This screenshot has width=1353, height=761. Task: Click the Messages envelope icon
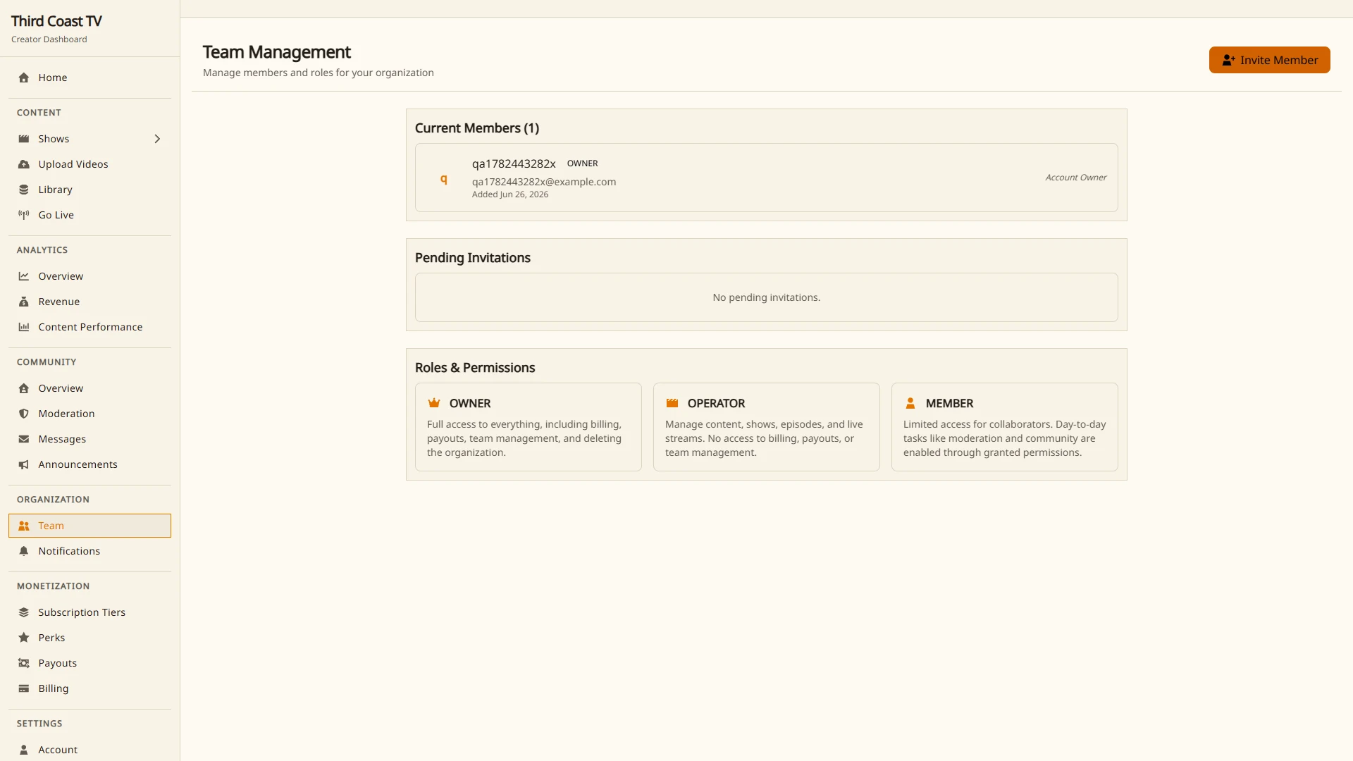(24, 439)
